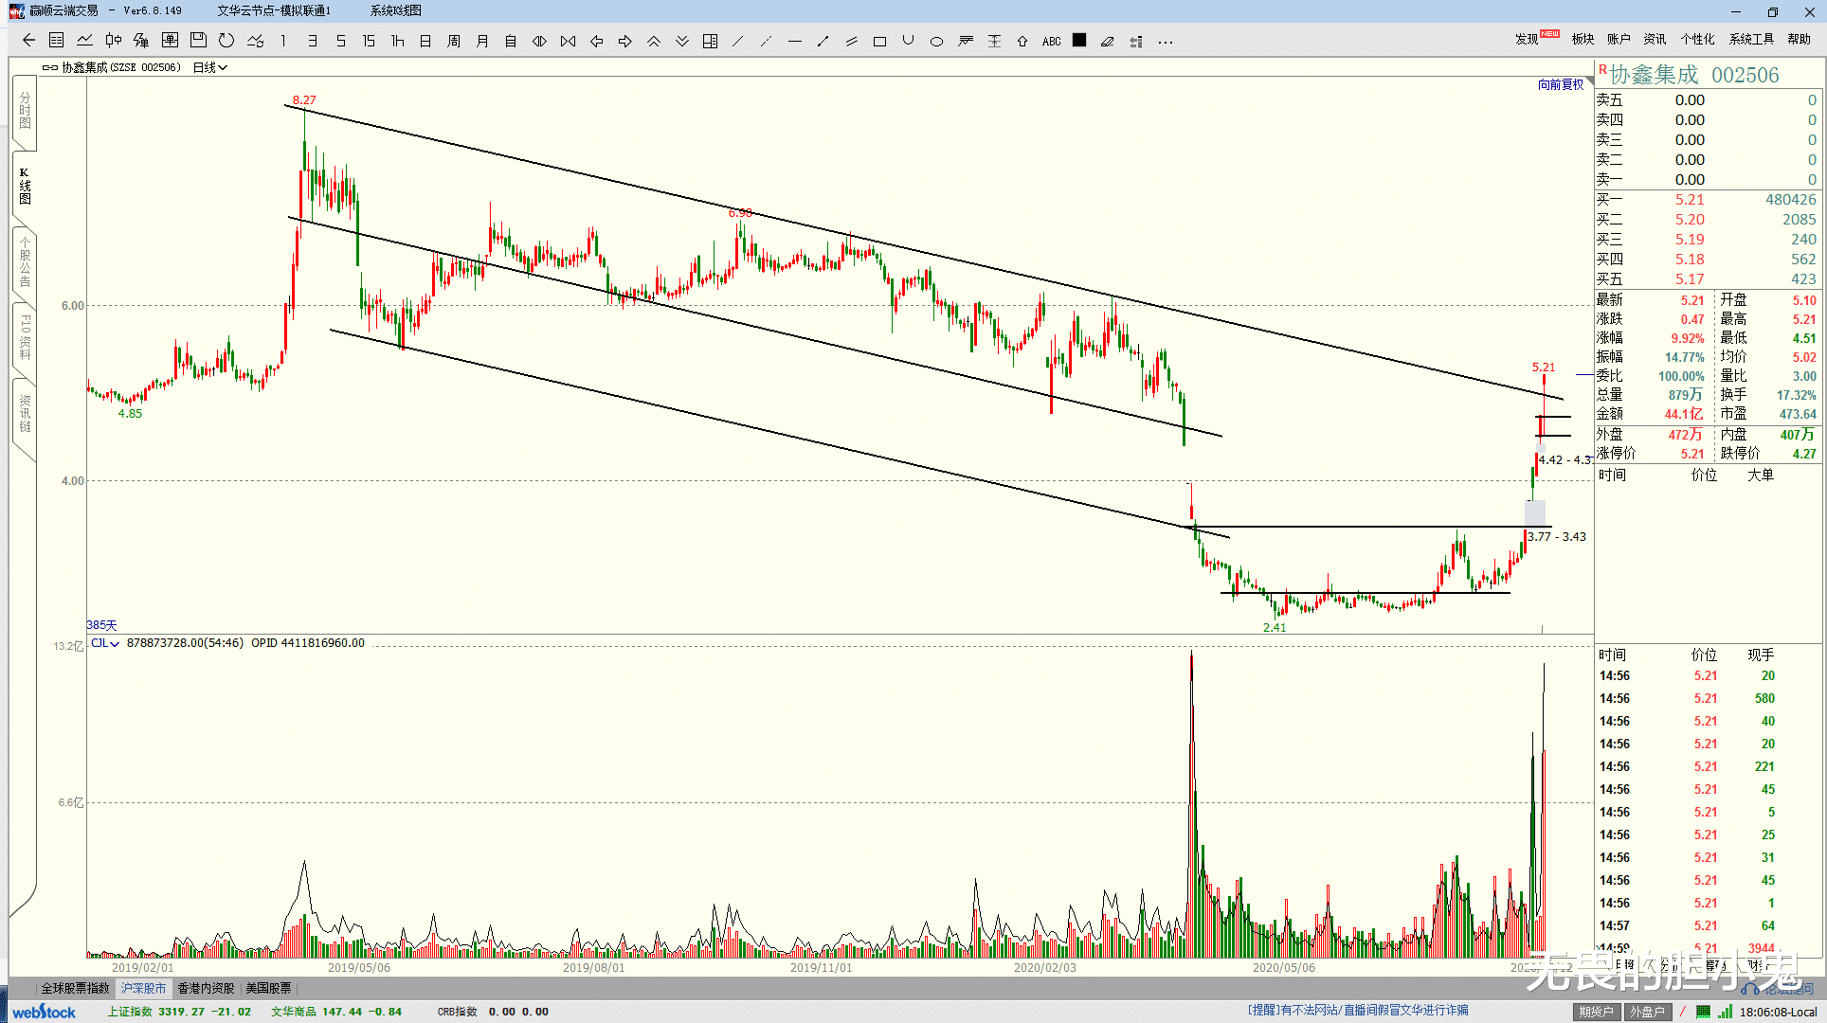Click the black color swatch
Viewport: 1827px width, 1023px height.
tap(1079, 41)
